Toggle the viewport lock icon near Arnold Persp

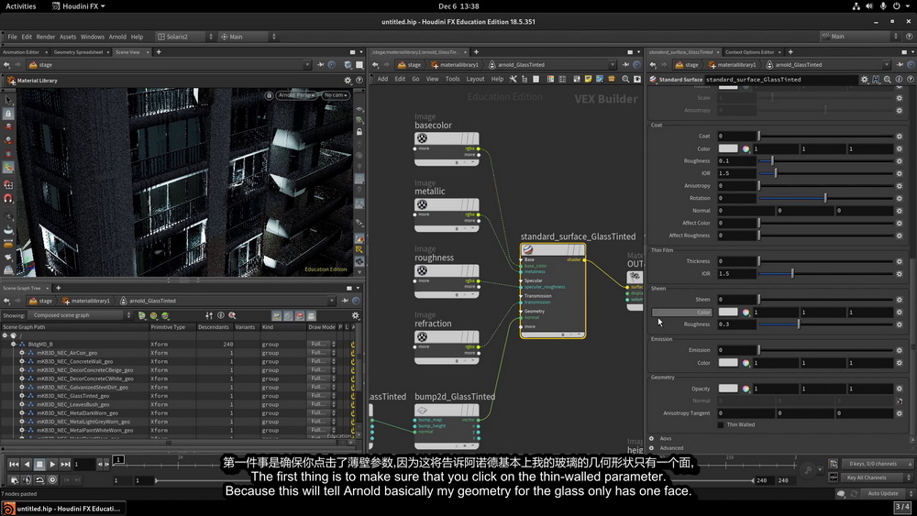coord(269,95)
